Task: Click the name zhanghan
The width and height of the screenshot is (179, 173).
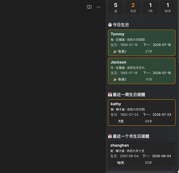Action: [119, 145]
